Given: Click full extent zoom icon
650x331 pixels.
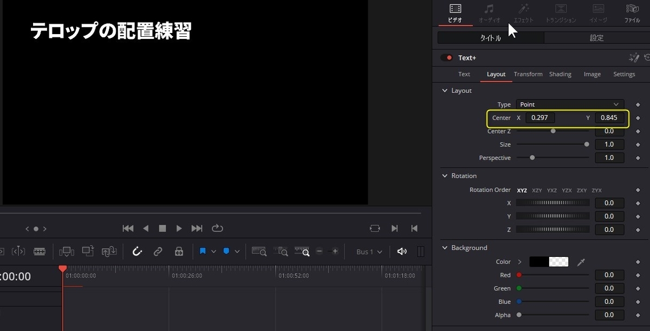Looking at the screenshot, I should 259,251.
